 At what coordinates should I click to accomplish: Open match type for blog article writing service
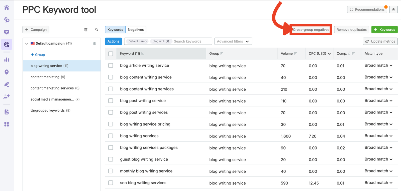coord(378,65)
